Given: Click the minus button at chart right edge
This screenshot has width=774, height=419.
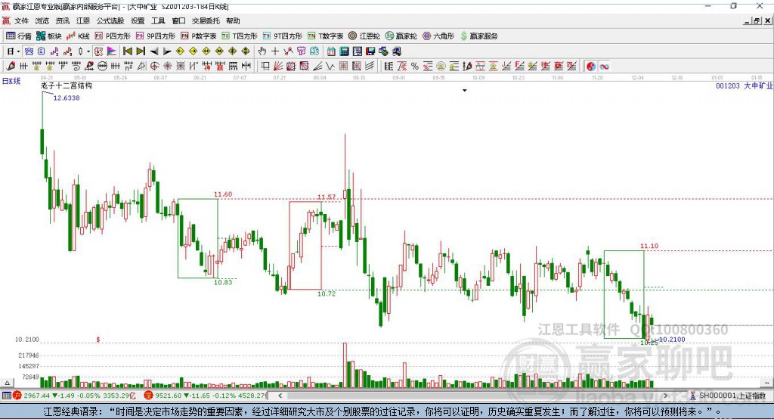Looking at the screenshot, I should click(766, 383).
